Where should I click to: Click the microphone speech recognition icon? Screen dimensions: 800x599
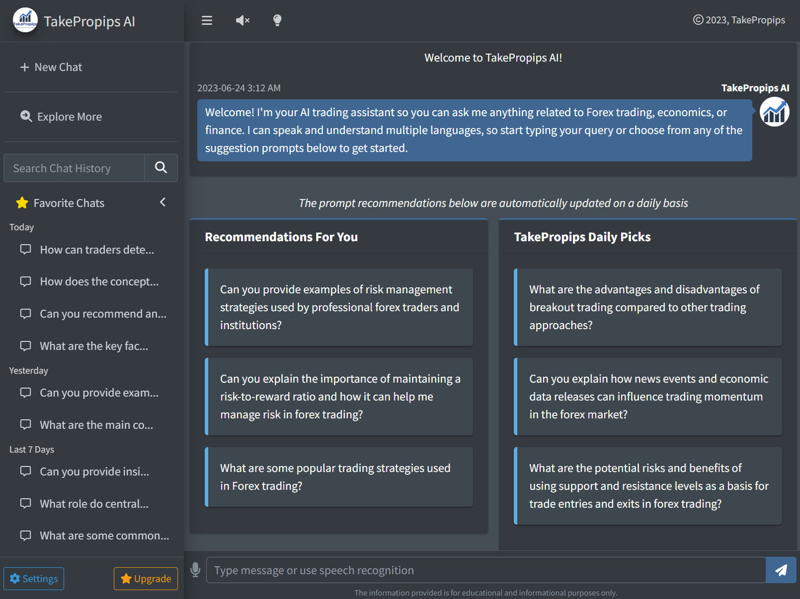(195, 570)
